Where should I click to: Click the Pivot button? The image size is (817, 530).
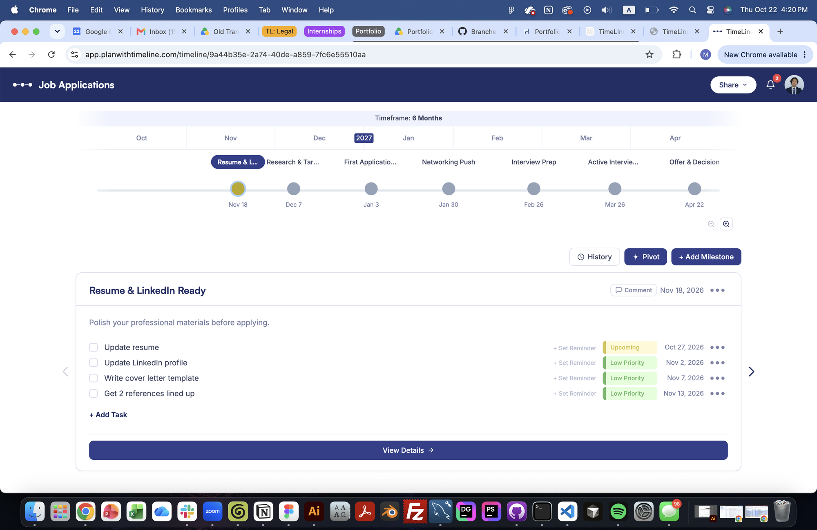[645, 257]
